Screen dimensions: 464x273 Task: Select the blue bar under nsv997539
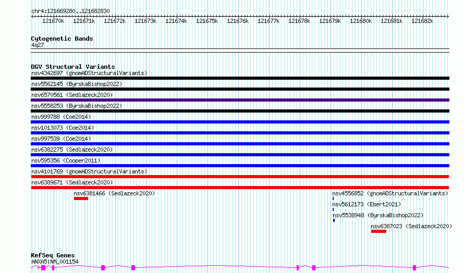(240, 144)
